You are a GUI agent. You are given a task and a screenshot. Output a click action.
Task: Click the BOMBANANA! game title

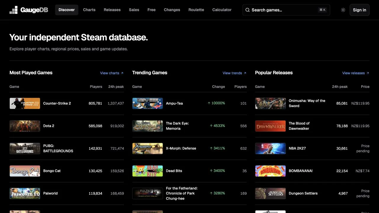(x=301, y=171)
